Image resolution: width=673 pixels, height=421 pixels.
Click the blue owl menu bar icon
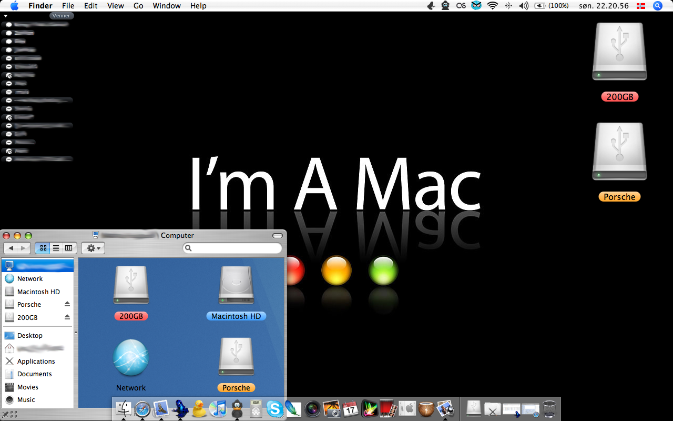(476, 6)
